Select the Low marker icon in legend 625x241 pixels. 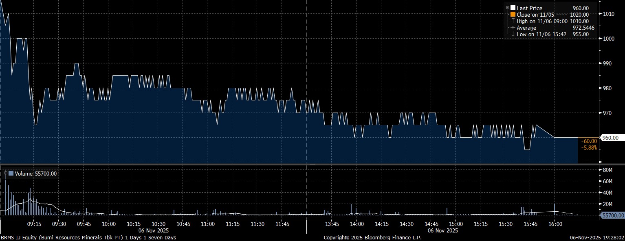click(513, 34)
